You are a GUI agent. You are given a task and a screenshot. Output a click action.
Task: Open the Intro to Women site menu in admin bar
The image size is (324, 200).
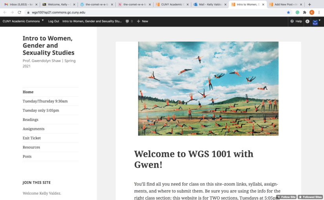pos(92,21)
